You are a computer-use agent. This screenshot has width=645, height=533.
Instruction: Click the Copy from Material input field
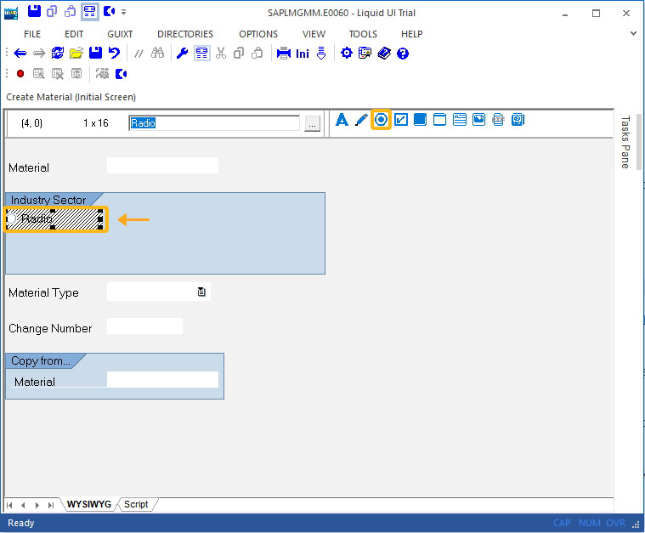(x=162, y=379)
